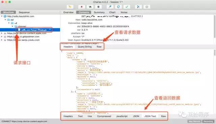Collapse the unnamed folder under api
216x124 pixels.
click(x=9, y=23)
